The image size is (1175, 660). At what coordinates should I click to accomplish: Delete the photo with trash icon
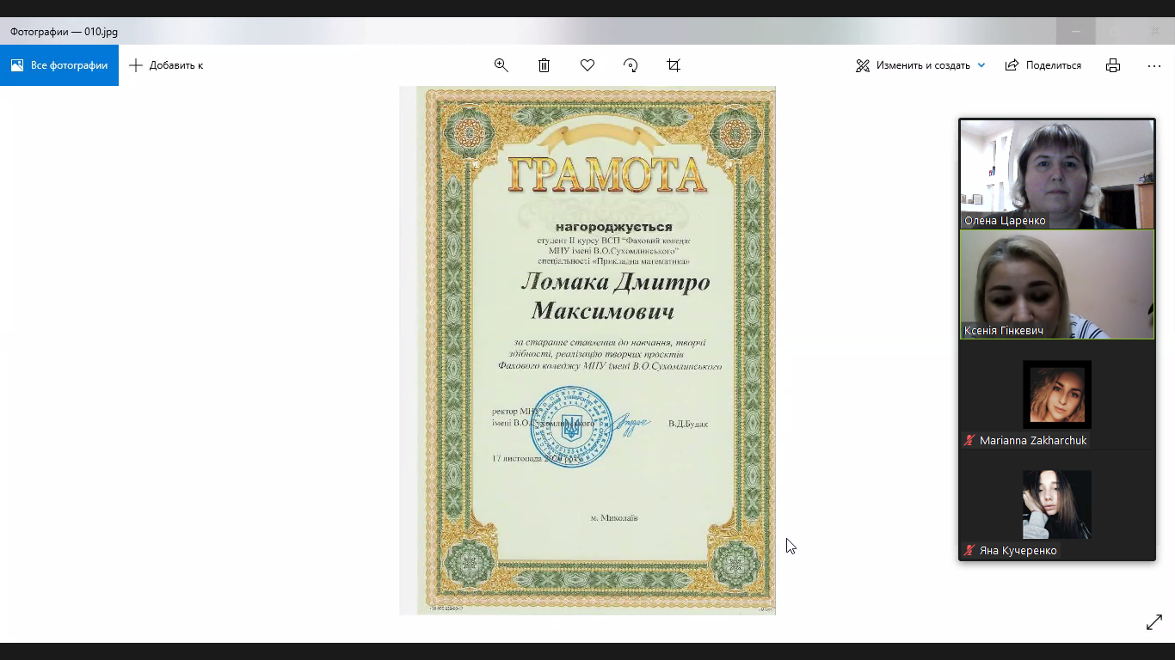pyautogui.click(x=544, y=65)
